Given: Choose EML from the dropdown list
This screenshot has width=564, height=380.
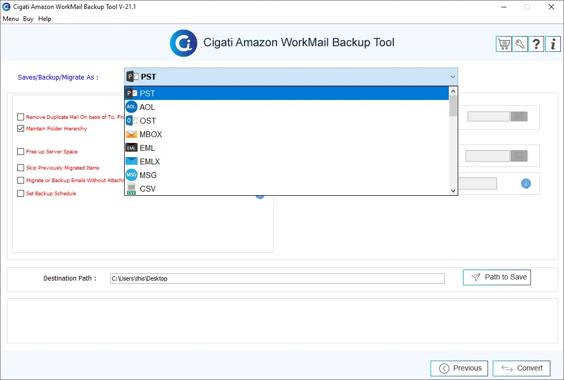Looking at the screenshot, I should [286, 148].
